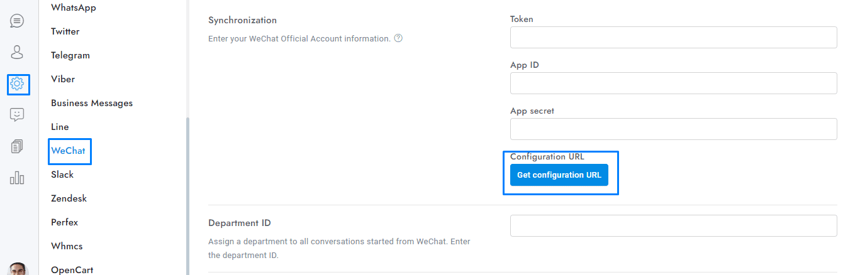Click the Department ID input box
Image resolution: width=843 pixels, height=275 pixels.
pos(673,226)
